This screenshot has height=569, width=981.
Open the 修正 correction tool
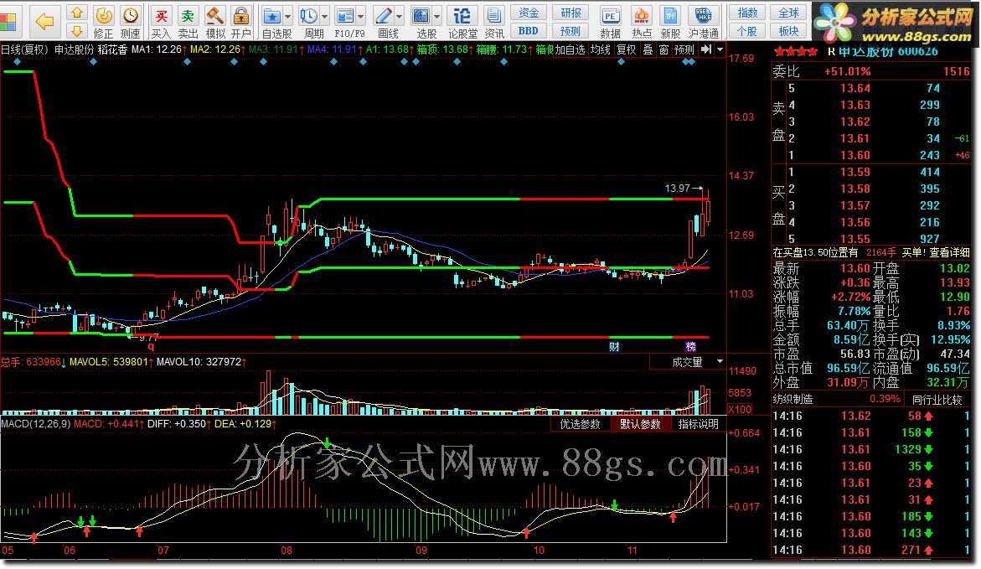pyautogui.click(x=103, y=22)
